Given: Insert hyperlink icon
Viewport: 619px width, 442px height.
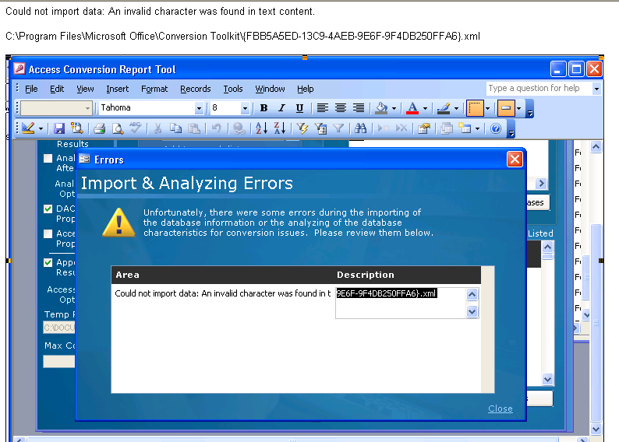Looking at the screenshot, I should click(239, 128).
